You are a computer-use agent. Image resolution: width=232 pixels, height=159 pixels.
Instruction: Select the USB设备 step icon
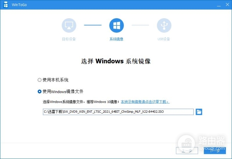tap(164, 25)
